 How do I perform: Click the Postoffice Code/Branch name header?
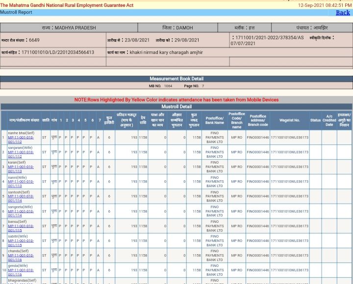click(x=237, y=120)
